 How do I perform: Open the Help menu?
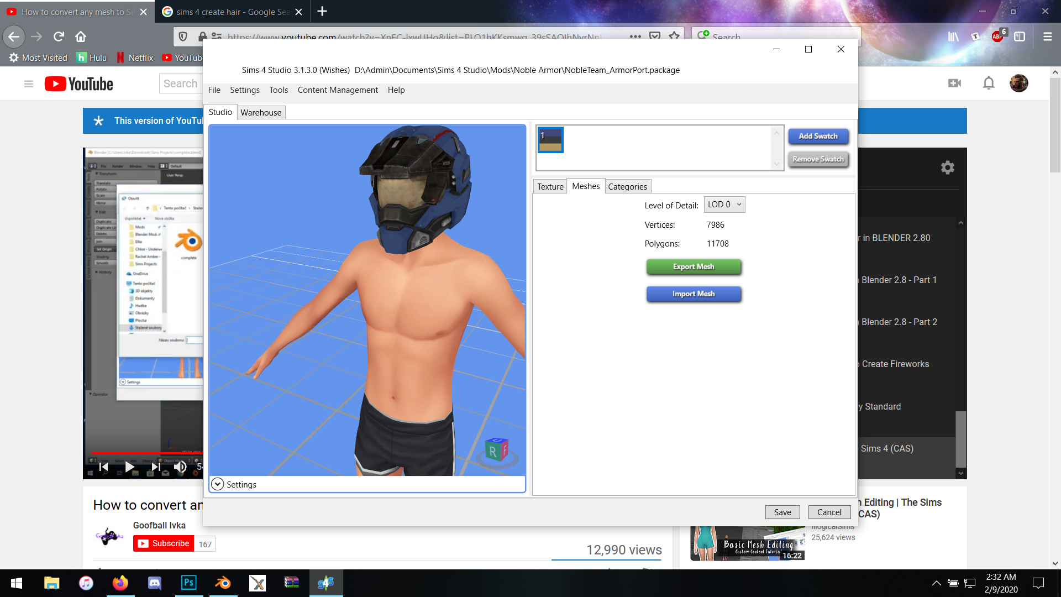pos(396,90)
